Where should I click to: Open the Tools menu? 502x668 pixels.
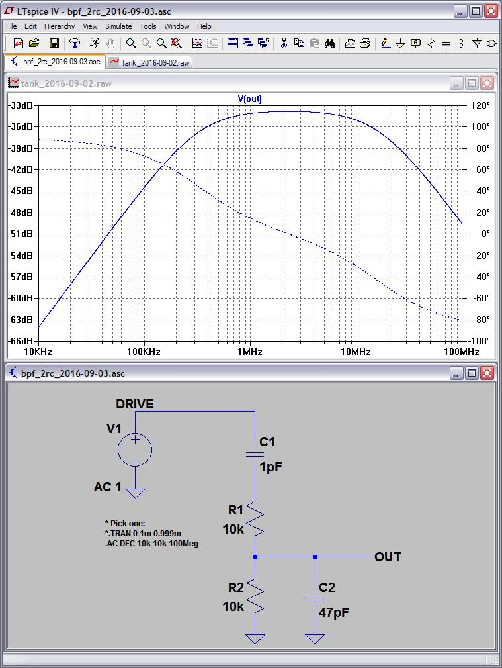point(147,26)
